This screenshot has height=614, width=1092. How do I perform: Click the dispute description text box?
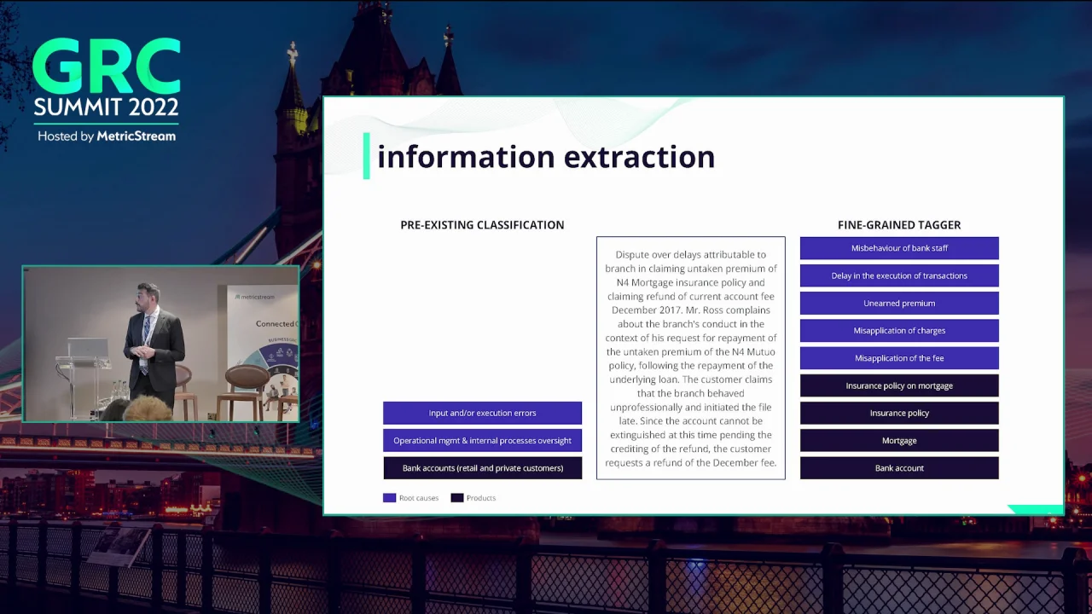(690, 358)
